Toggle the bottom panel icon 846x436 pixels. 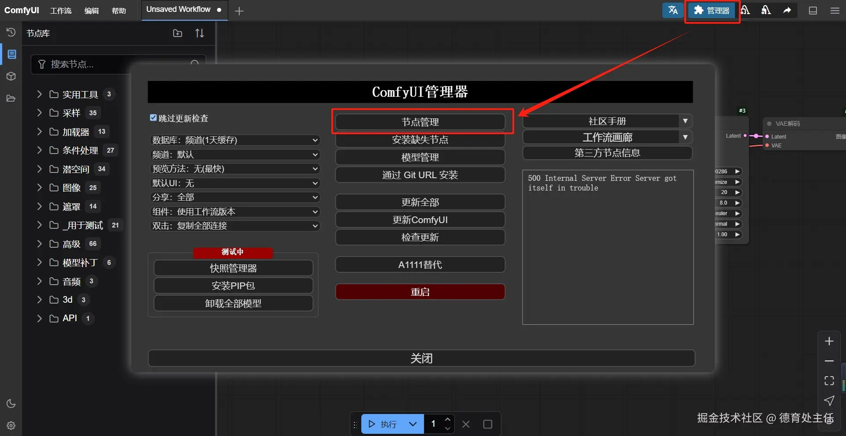click(813, 11)
